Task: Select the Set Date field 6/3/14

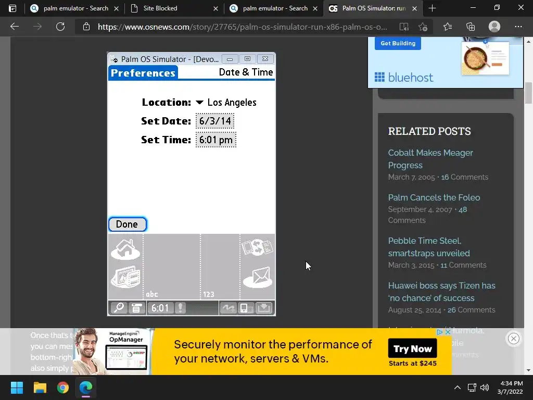Action: coord(215,121)
